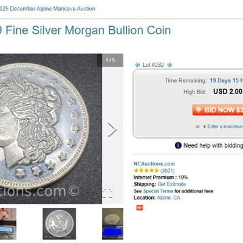The image size is (243, 243).
Task: Click the orange badge under Location
Action: [140, 208]
